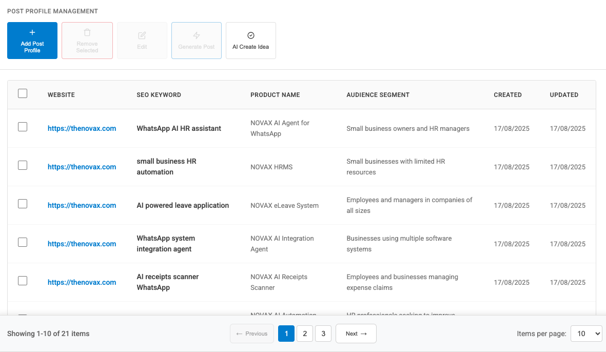Check the AI receipts scanner WhatsApp row
This screenshot has width=606, height=352.
[x=23, y=281]
